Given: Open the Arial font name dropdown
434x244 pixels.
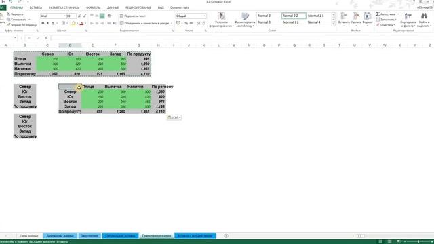Looking at the screenshot, I should pos(64,16).
